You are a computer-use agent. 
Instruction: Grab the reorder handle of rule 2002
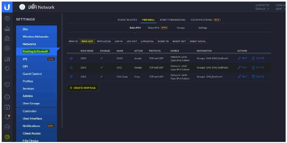[x=71, y=77]
